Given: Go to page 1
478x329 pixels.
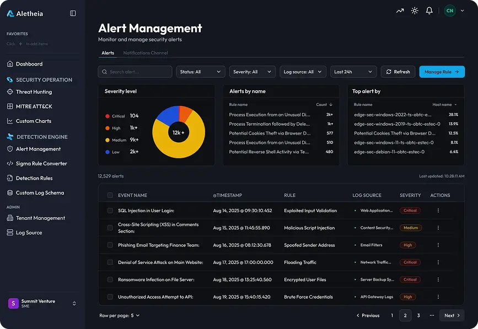Looking at the screenshot, I should tap(392, 316).
